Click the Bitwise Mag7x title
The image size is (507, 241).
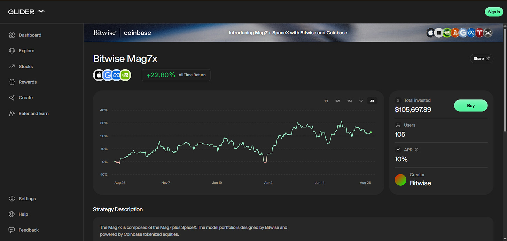coord(125,59)
